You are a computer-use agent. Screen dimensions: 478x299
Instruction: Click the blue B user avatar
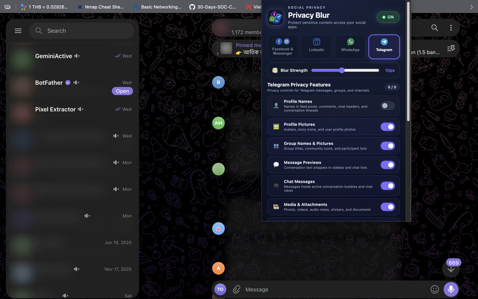(x=218, y=82)
